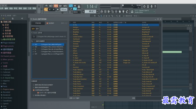
Task: Select the DirectWave plugin row
Action: coord(114,41)
